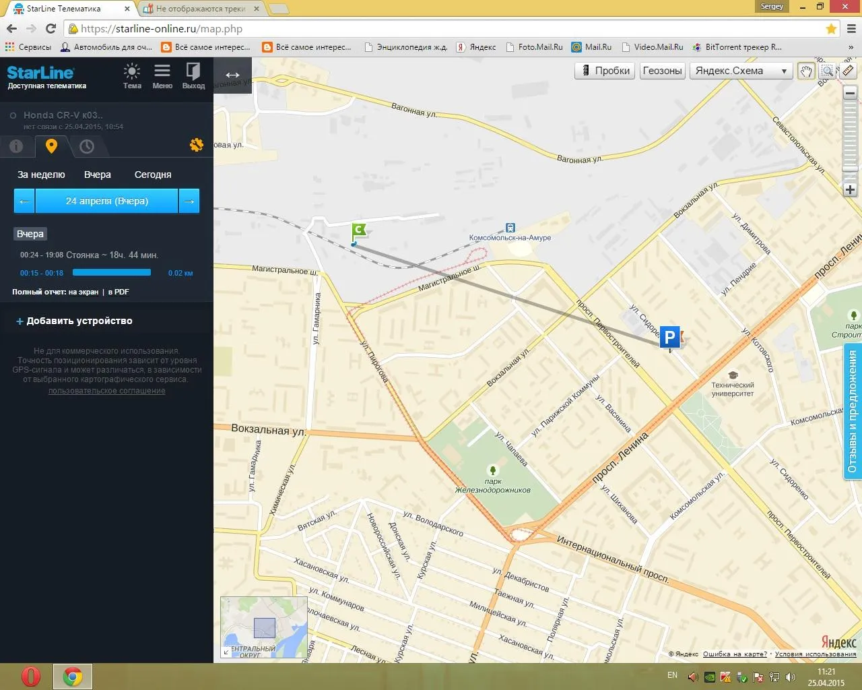
Task: Click the Комсомольск-на-Амуре station icon
Action: [x=510, y=228]
